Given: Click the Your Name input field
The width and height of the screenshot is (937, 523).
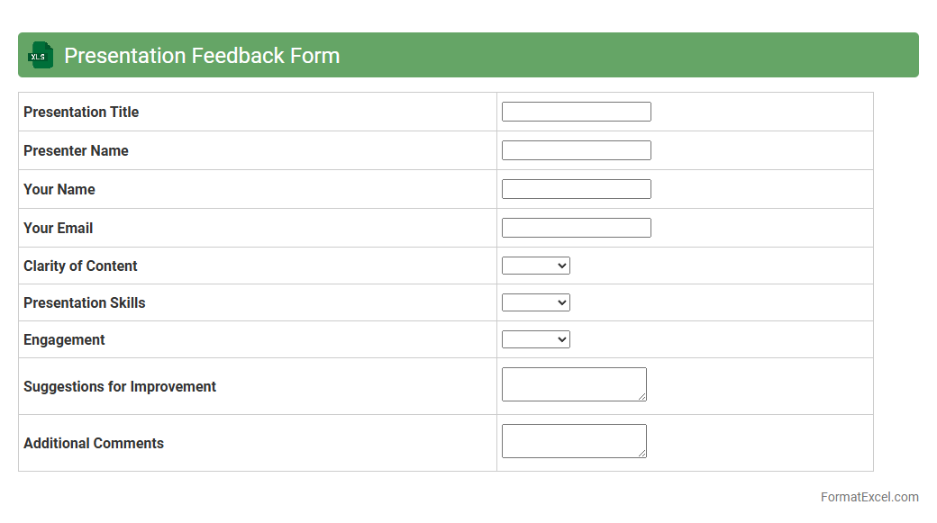Looking at the screenshot, I should point(576,189).
